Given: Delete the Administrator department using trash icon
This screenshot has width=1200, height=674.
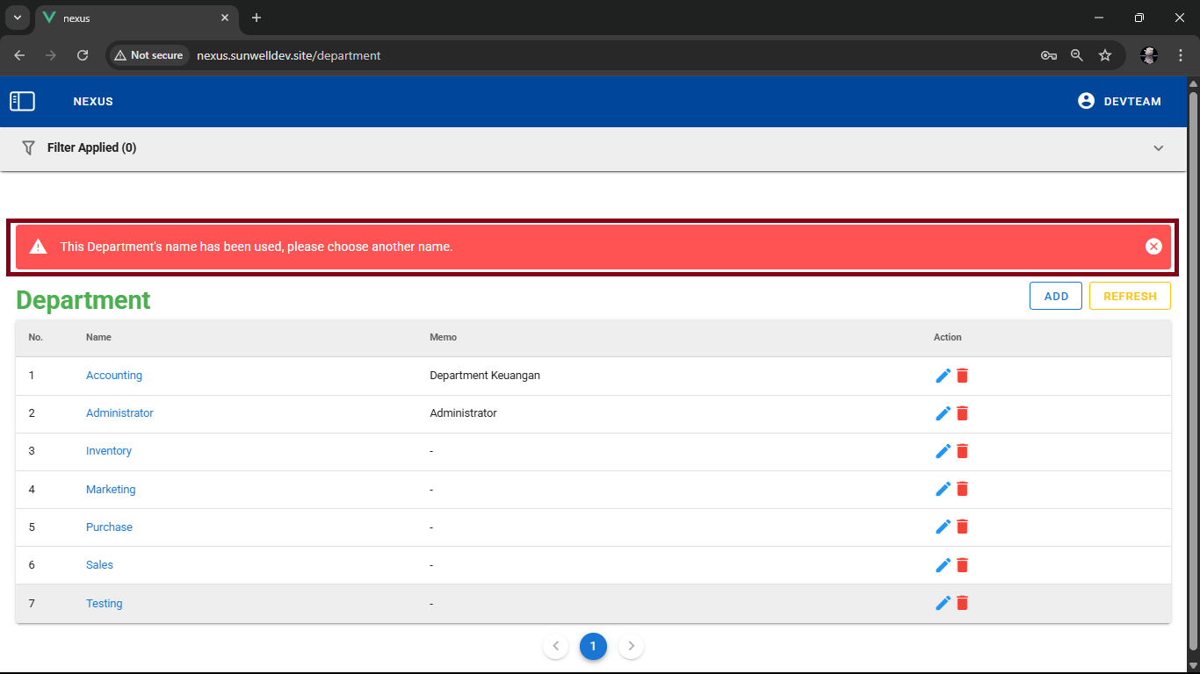Looking at the screenshot, I should (x=962, y=413).
